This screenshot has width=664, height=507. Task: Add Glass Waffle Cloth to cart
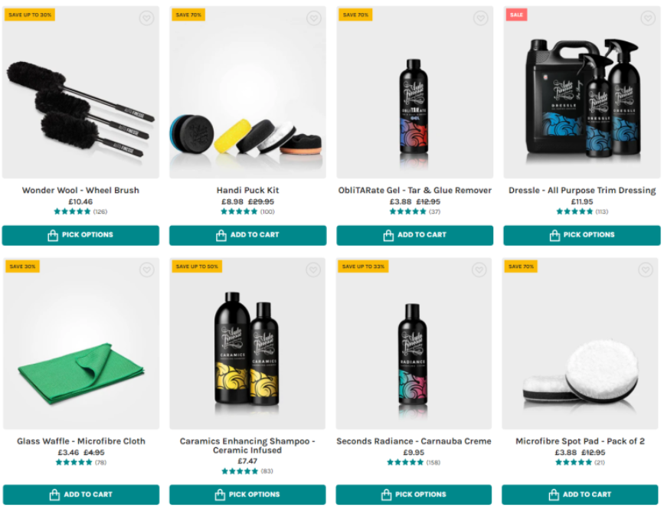coord(81,494)
